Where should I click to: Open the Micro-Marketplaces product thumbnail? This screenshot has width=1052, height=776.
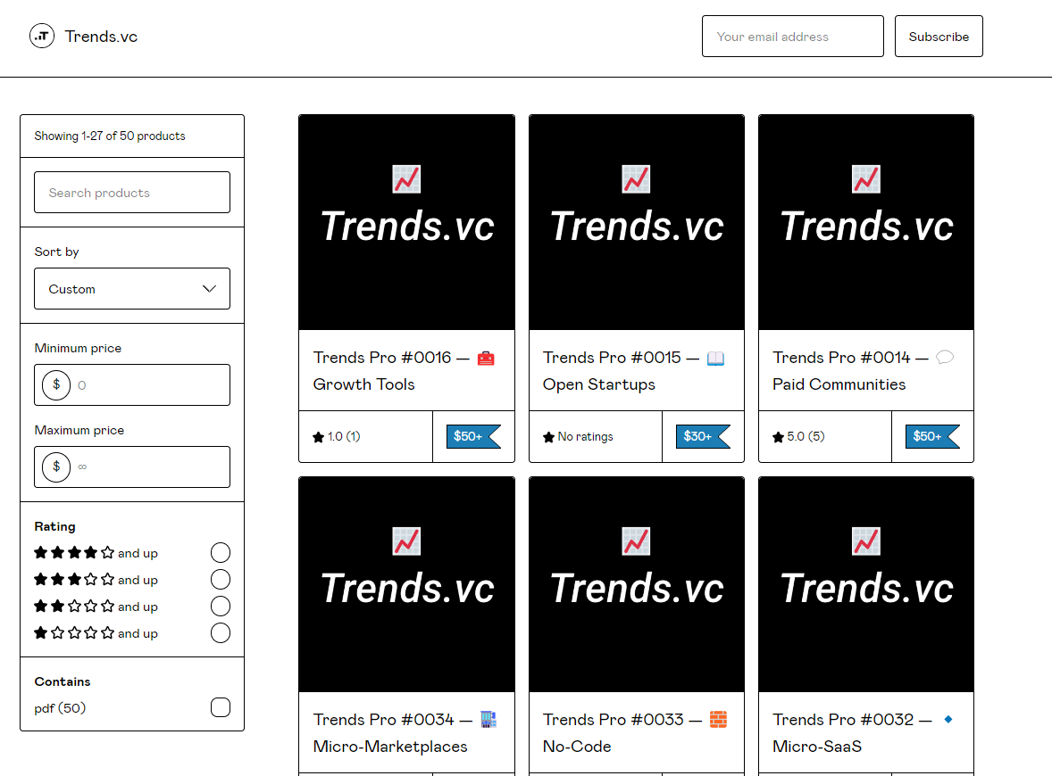[x=406, y=584]
